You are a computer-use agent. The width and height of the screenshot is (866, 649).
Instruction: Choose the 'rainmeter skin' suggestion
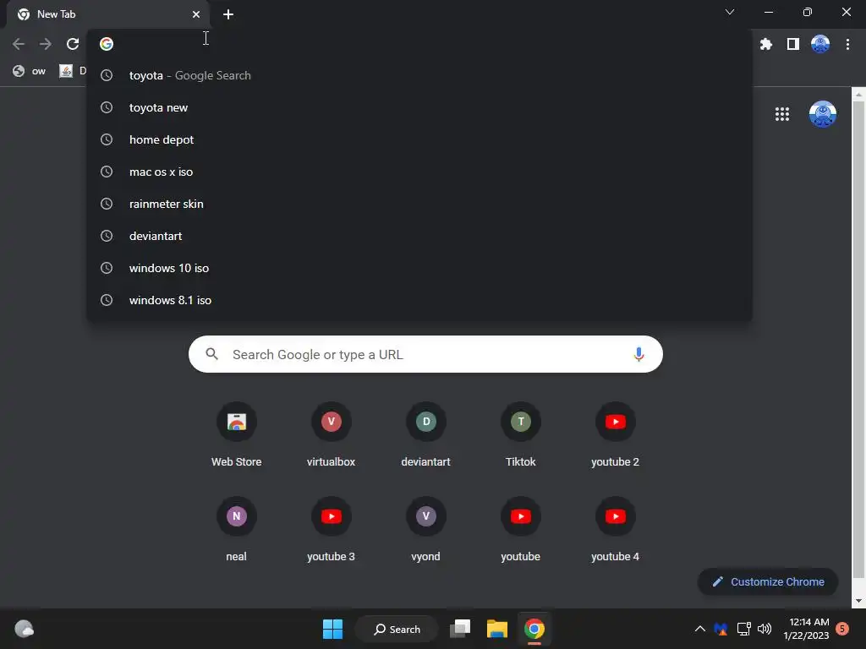click(419, 204)
